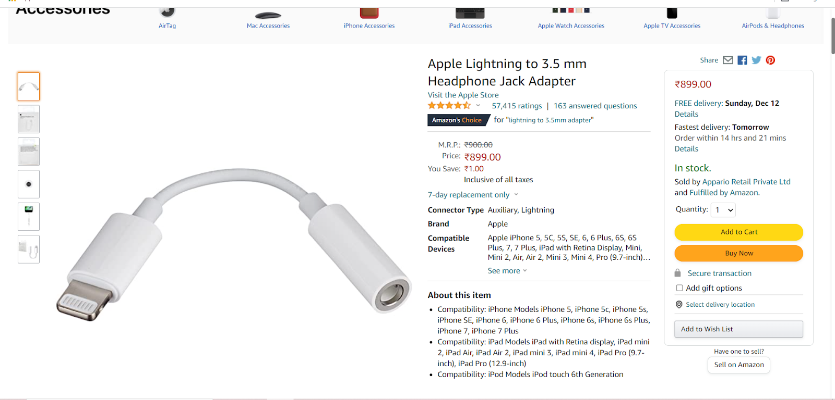Click the Add to Cart button

[738, 232]
